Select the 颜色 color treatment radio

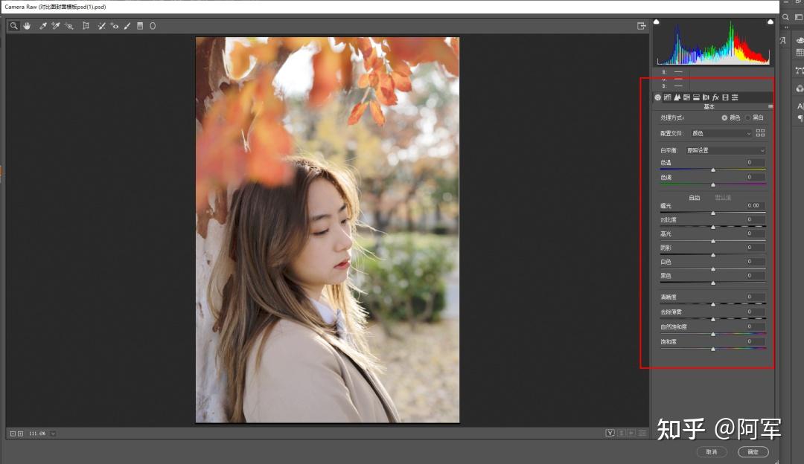point(724,117)
